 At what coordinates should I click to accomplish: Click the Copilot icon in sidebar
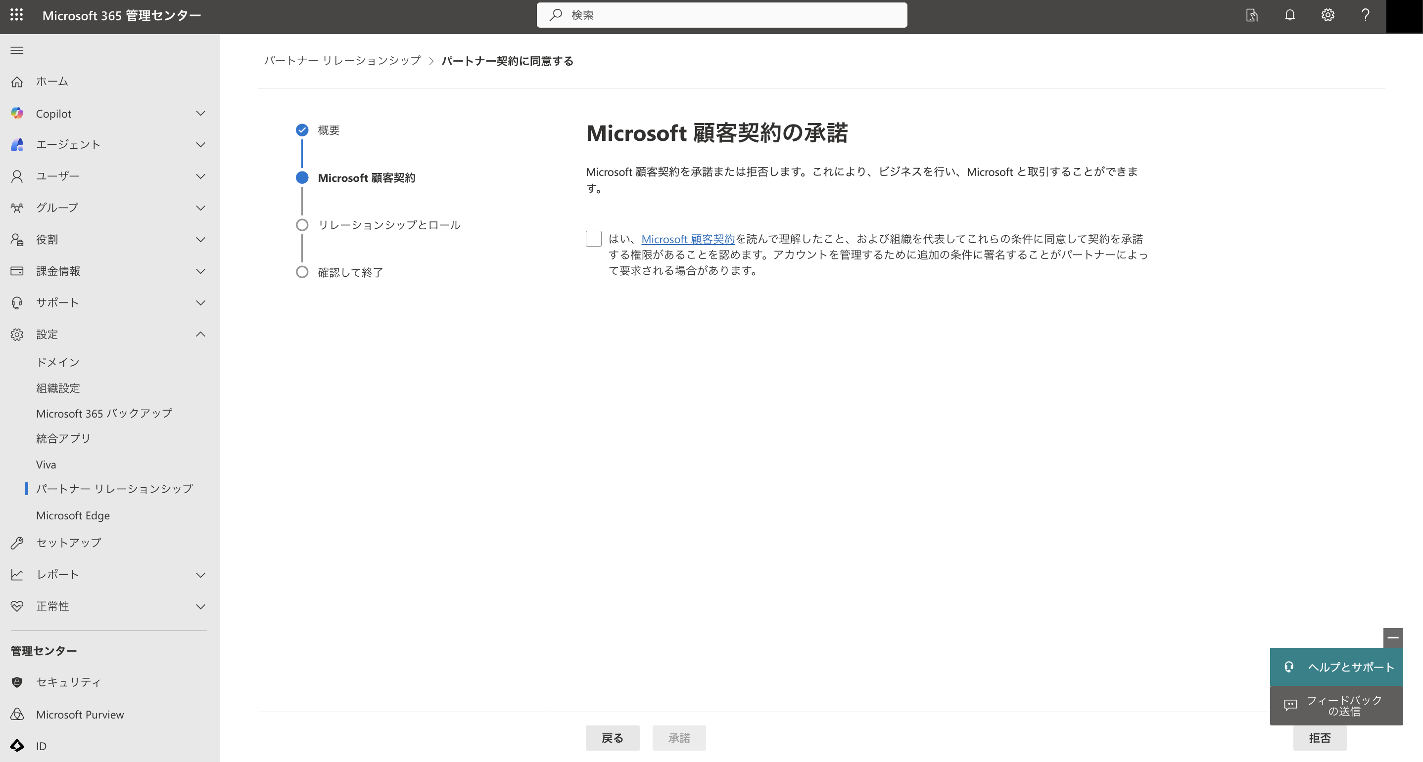[17, 113]
